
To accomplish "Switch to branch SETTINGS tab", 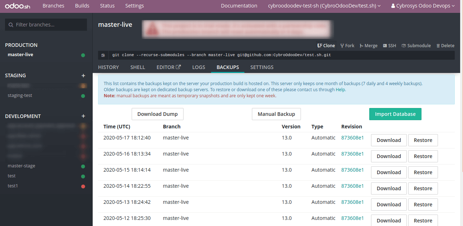I will click(x=262, y=67).
